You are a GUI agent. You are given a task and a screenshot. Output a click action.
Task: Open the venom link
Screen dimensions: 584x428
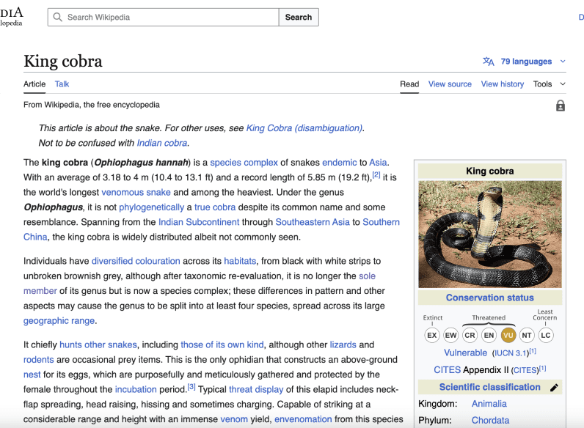(x=234, y=419)
